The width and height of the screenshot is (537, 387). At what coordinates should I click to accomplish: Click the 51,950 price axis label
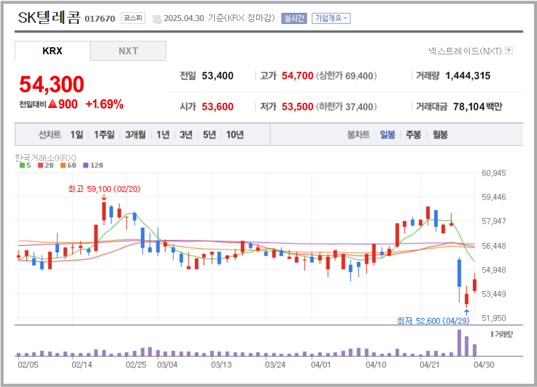pos(493,318)
